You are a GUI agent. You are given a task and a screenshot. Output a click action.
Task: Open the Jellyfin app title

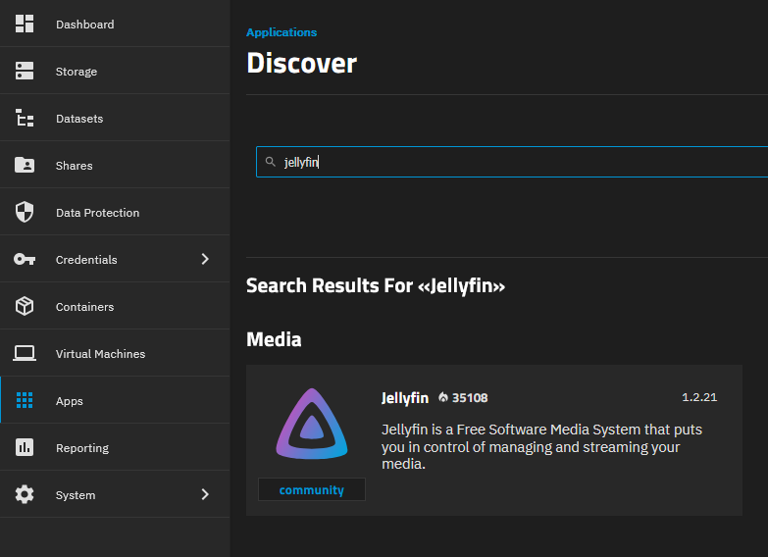tap(404, 397)
